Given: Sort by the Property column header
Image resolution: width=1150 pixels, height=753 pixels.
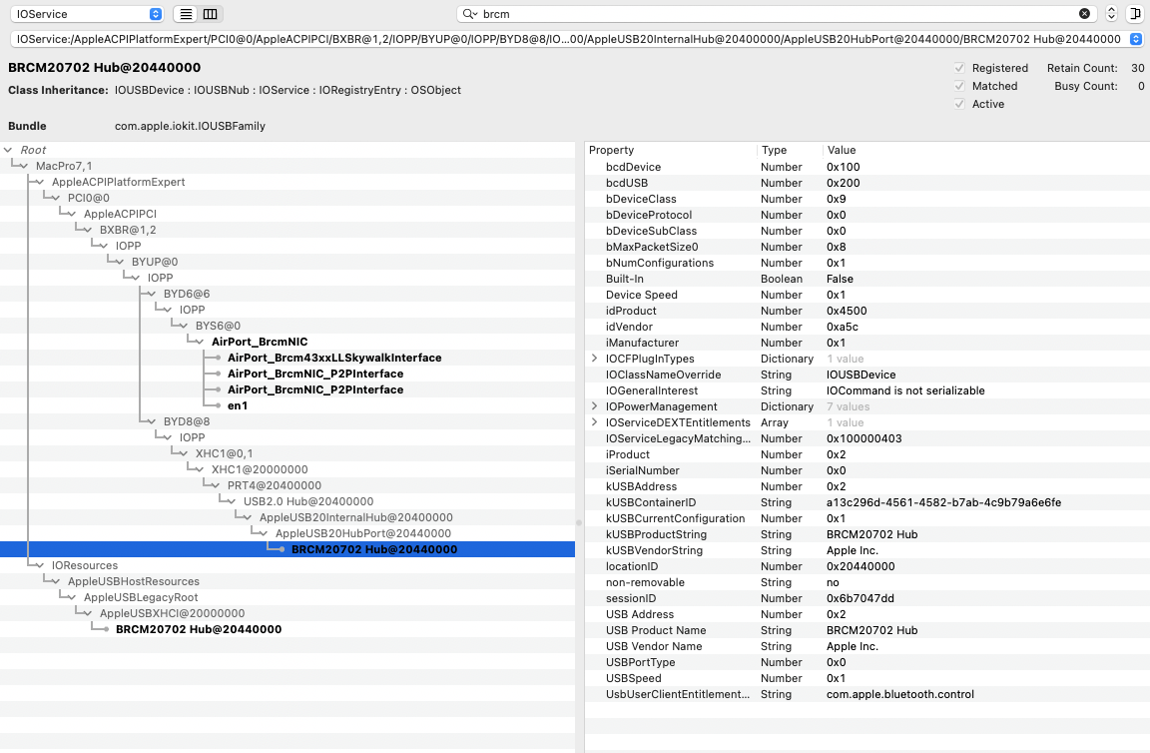Looking at the screenshot, I should (669, 150).
